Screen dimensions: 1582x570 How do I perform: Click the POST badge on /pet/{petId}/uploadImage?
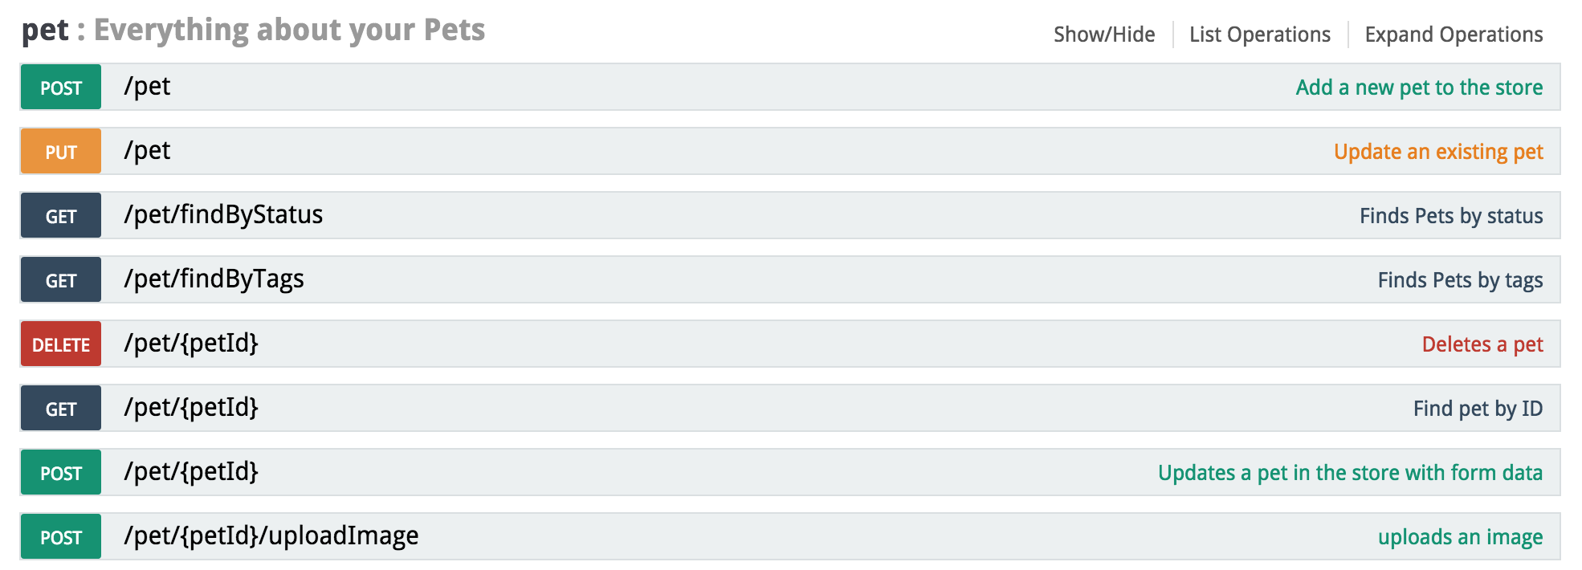tap(59, 536)
